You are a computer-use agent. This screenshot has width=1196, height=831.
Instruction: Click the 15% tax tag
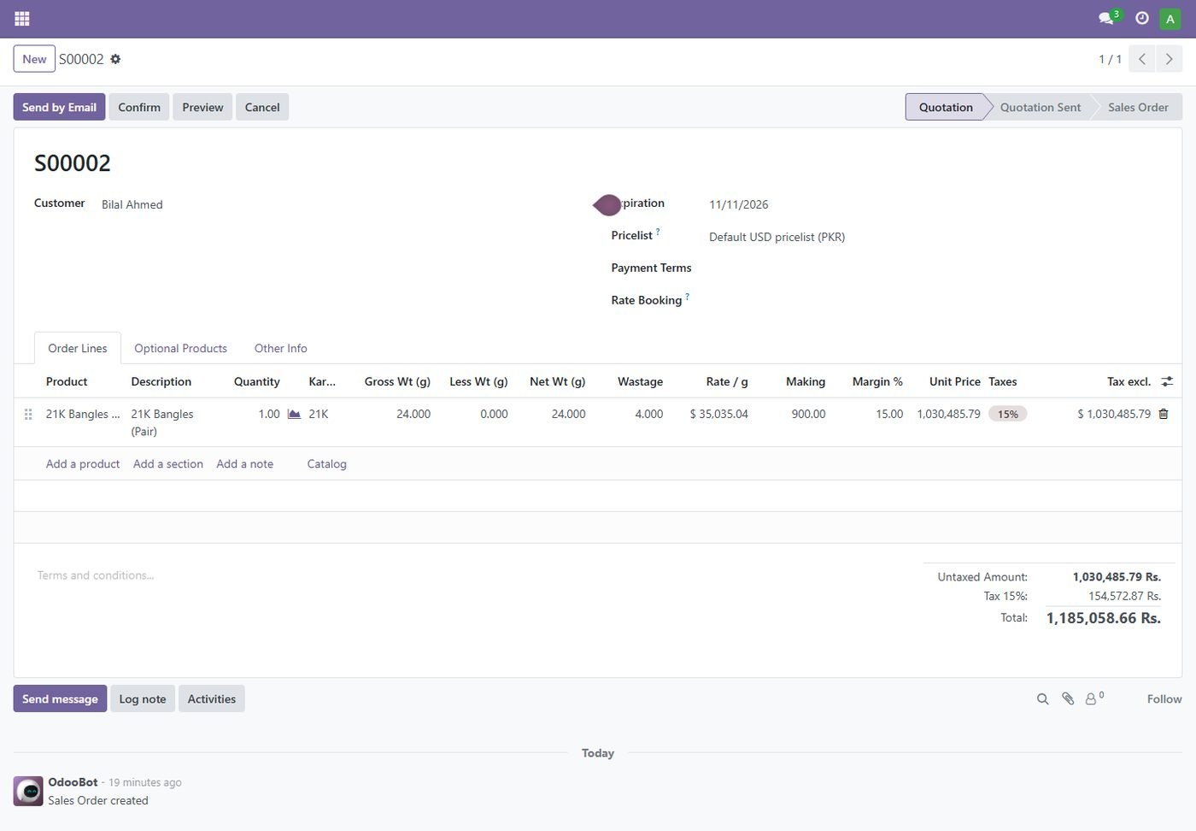coord(1008,414)
